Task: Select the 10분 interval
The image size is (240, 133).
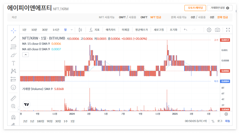Action: point(34,30)
